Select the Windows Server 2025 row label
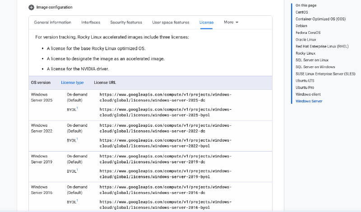Viewport: 361px width, 212px height. tap(42, 97)
